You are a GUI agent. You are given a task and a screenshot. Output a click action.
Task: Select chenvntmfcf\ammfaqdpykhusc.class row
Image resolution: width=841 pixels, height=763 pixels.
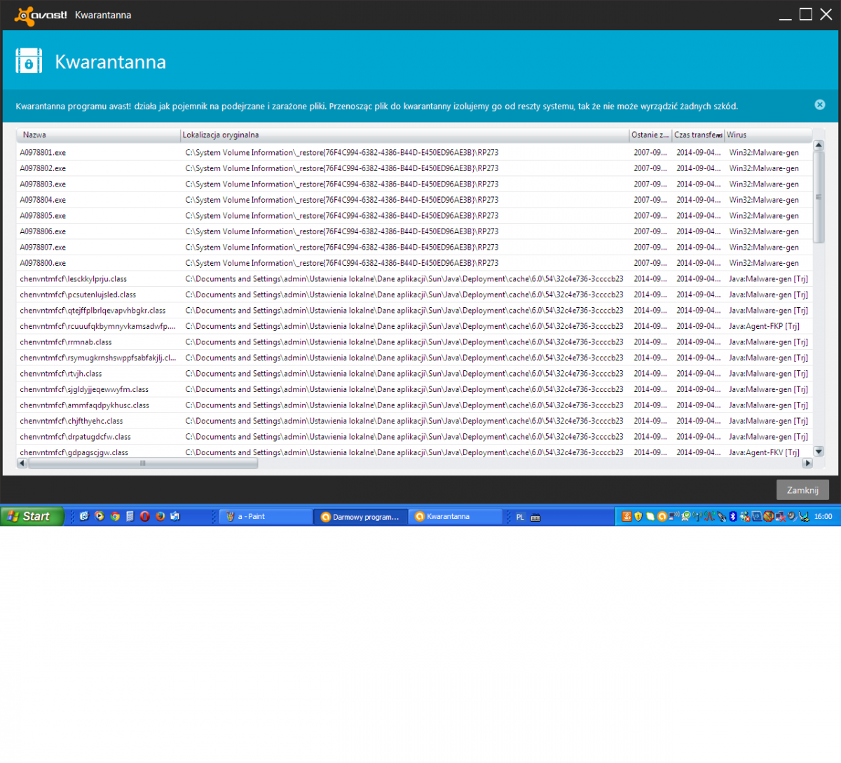pos(414,405)
